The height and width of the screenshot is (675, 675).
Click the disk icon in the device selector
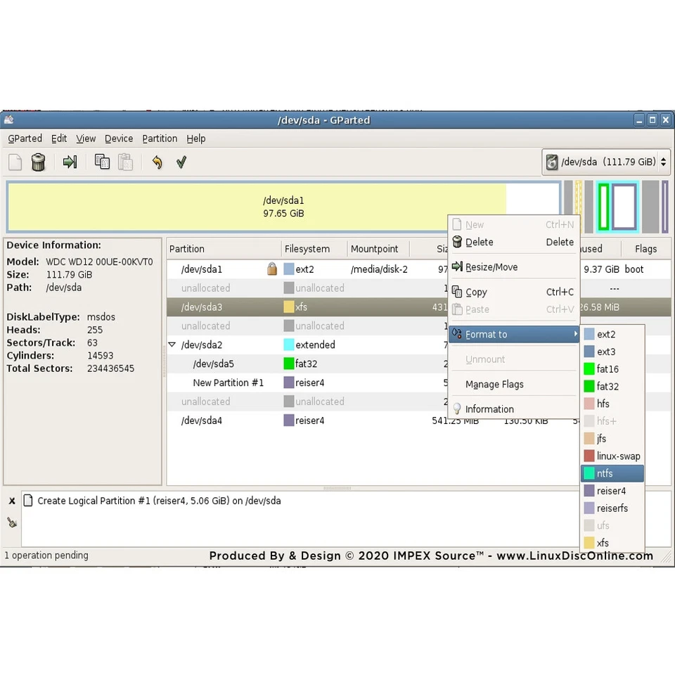coord(552,162)
